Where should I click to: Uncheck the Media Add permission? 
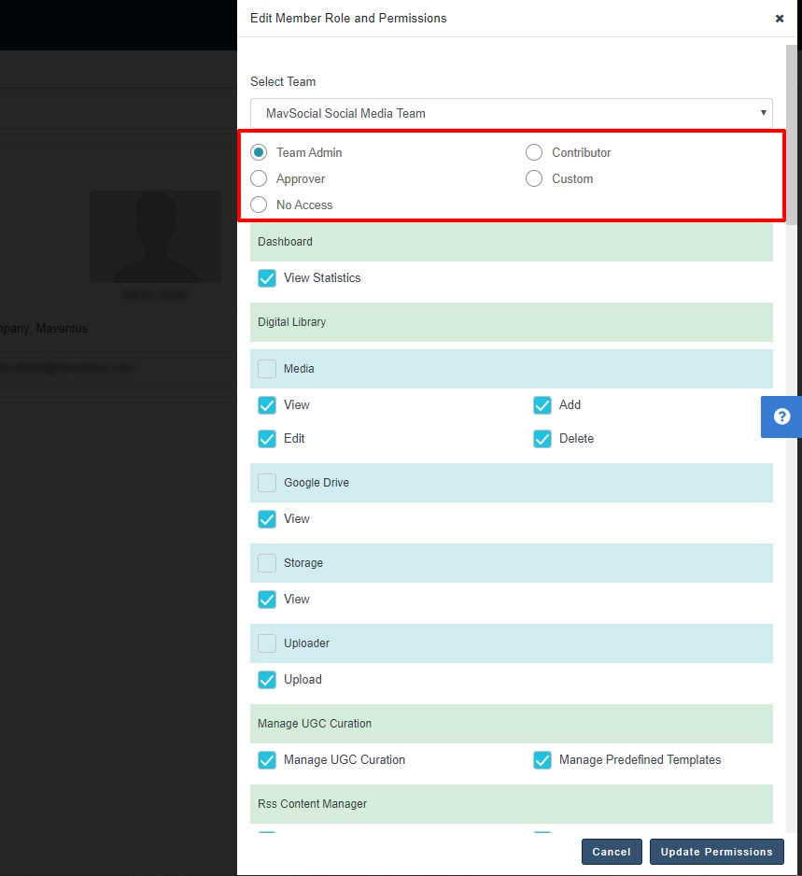[x=542, y=405]
